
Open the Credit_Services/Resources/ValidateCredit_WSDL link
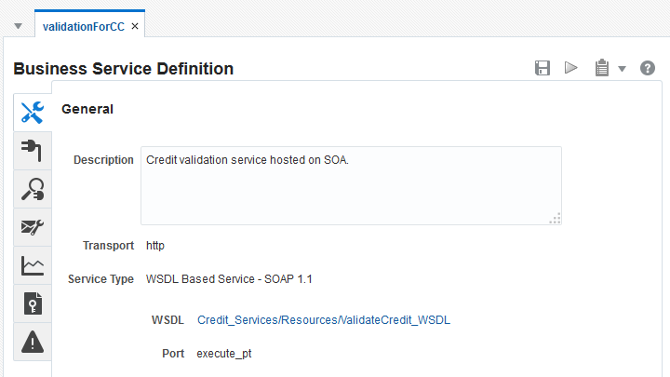pyautogui.click(x=323, y=320)
